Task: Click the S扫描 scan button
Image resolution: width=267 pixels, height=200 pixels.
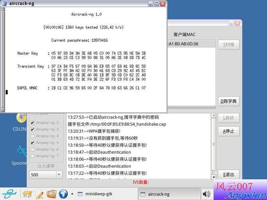Action: pyautogui.click(x=228, y=45)
